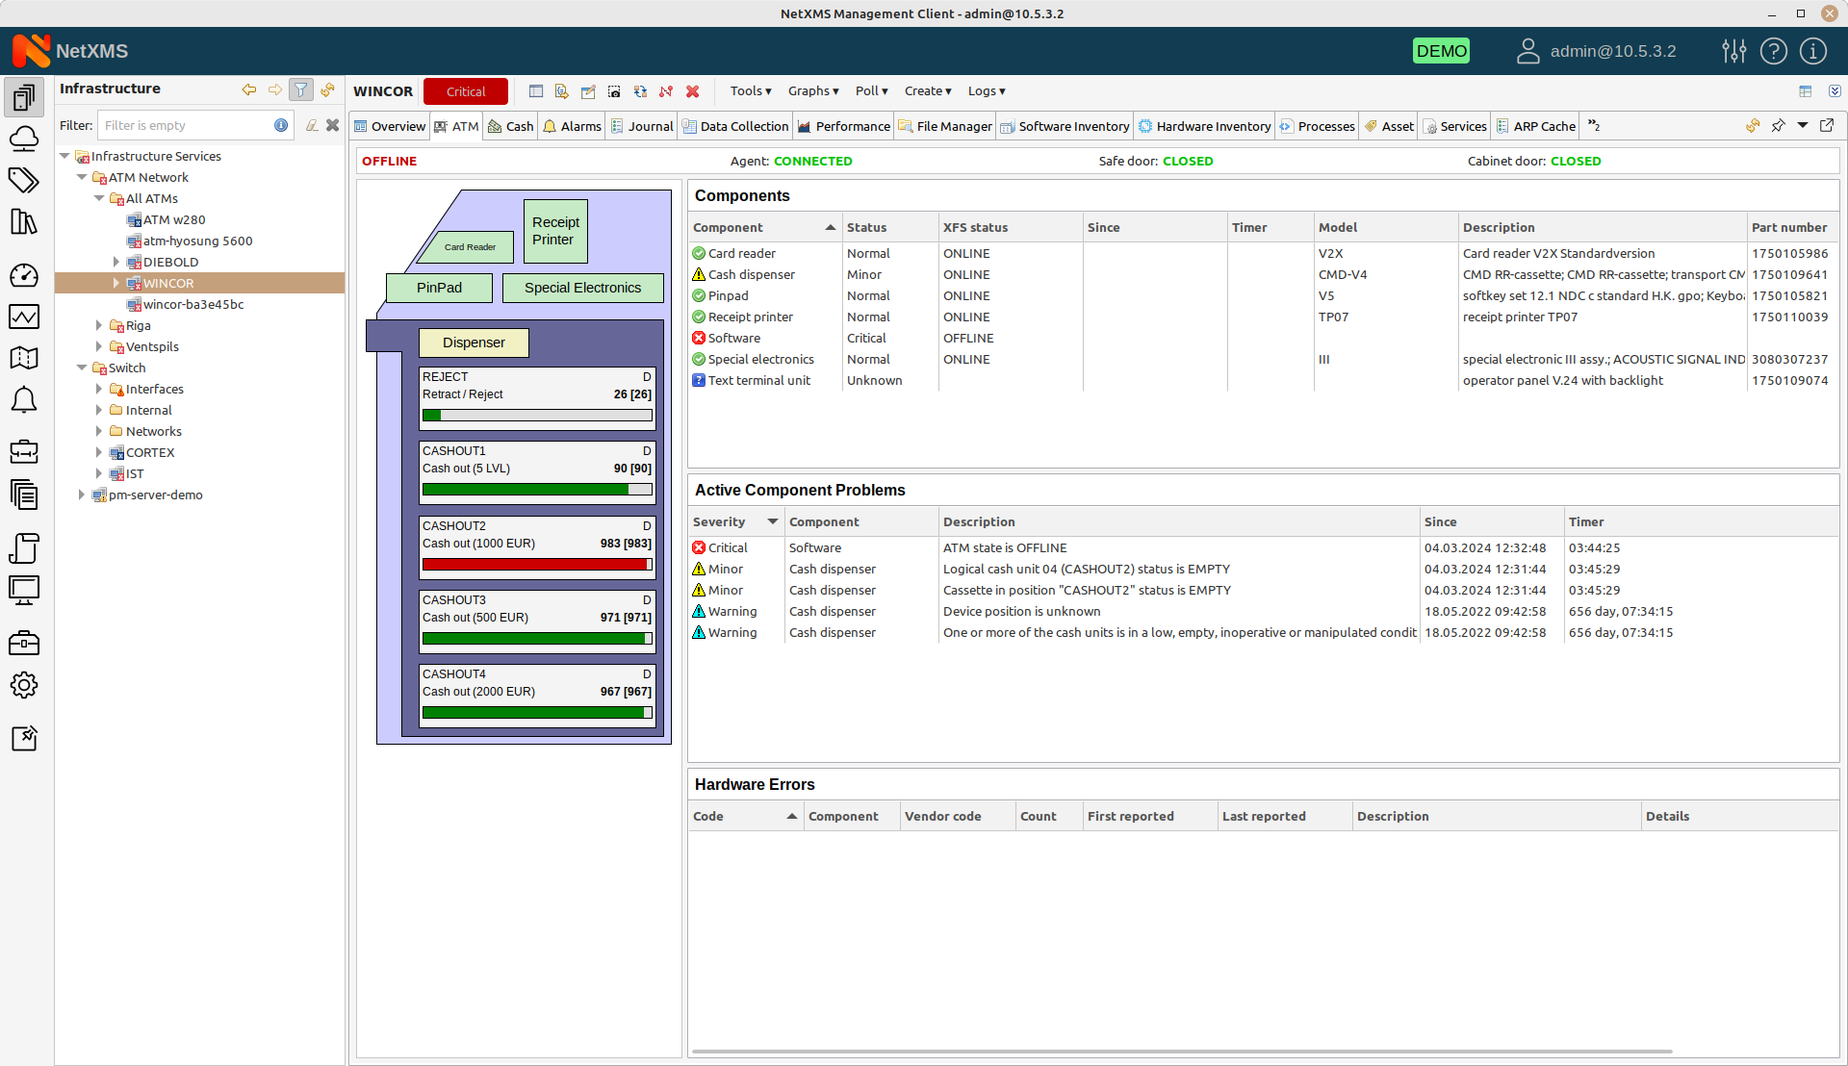1848x1066 pixels.
Task: Select the CASHOUT2 cassette dispenser bar
Action: point(534,564)
